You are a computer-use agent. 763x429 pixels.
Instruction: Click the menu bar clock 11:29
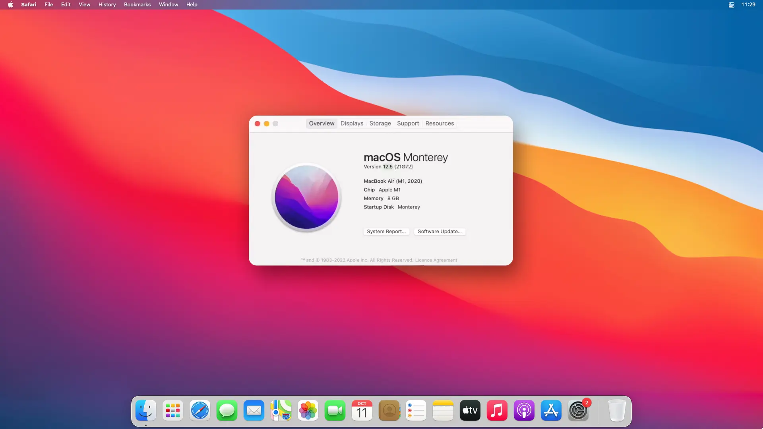tap(748, 5)
